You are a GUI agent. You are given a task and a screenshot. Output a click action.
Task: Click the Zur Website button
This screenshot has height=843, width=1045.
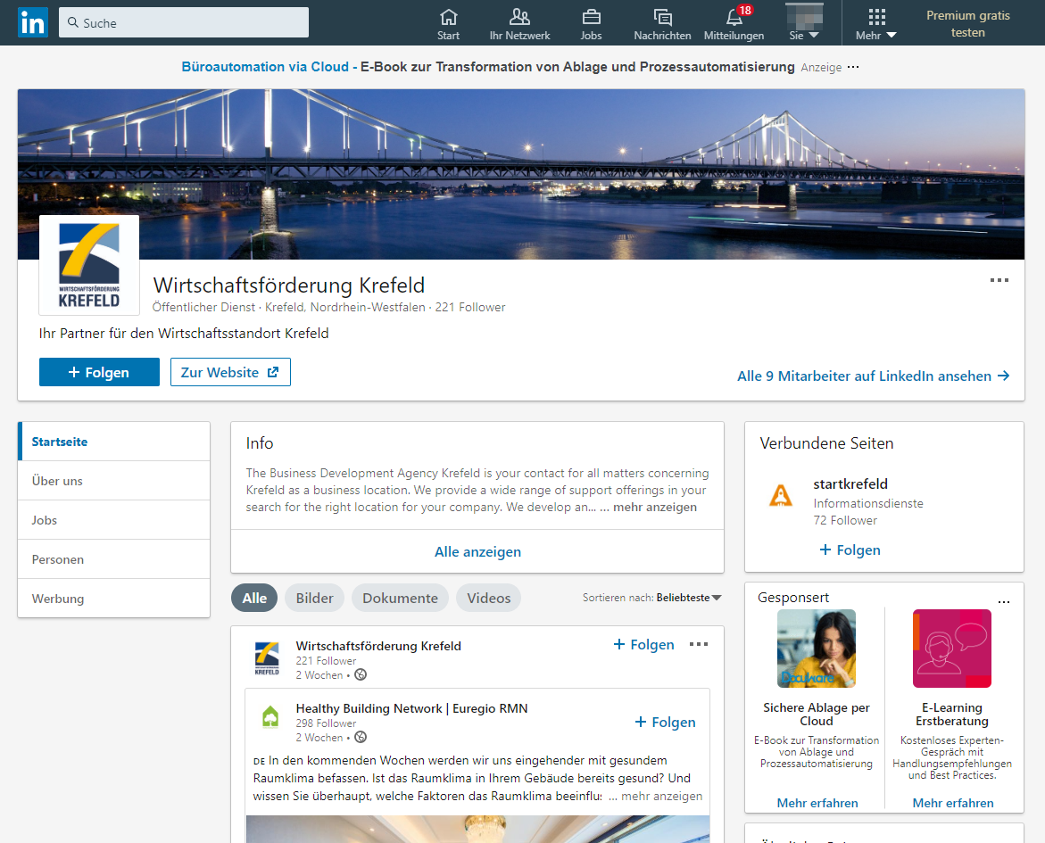tap(230, 372)
